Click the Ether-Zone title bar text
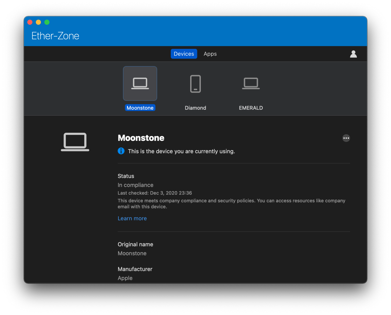Viewport: 391px width, 315px height. click(x=55, y=36)
